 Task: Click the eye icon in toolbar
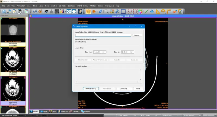tap(46, 11)
